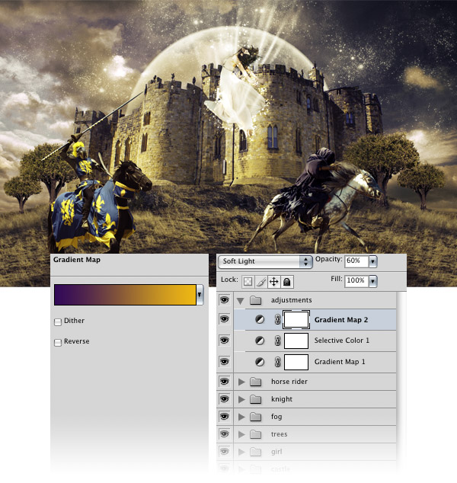Click the purple-to-orange gradient bar
Screen dimensions: 457x483
click(125, 295)
